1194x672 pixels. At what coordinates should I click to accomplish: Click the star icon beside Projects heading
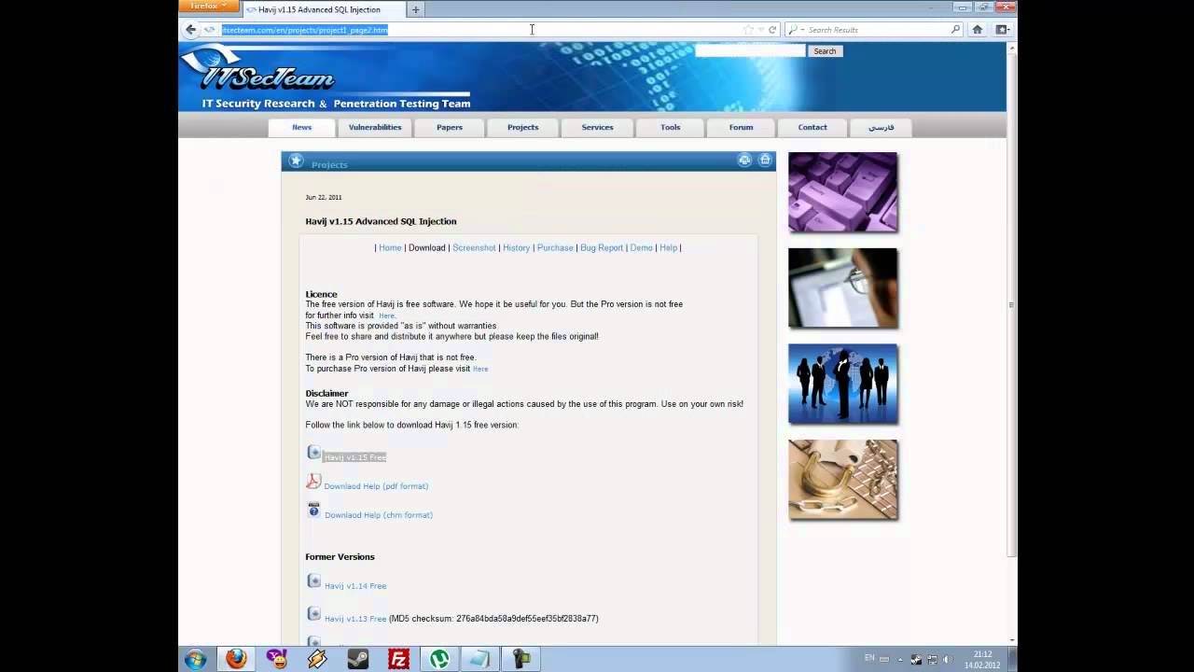(296, 161)
